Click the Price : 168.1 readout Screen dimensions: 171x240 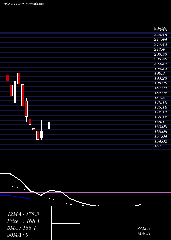click(x=23, y=221)
